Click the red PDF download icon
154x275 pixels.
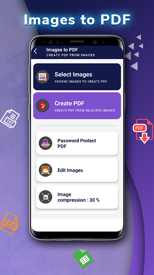click(x=143, y=131)
